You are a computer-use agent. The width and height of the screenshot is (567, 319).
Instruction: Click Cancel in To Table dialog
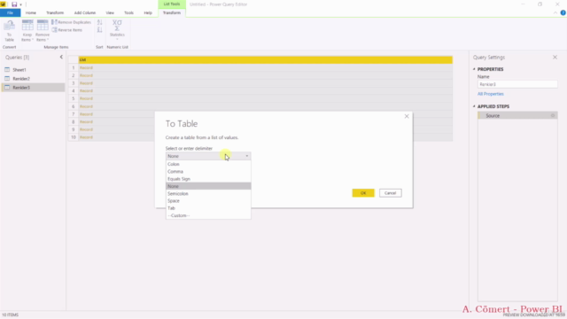tap(390, 193)
